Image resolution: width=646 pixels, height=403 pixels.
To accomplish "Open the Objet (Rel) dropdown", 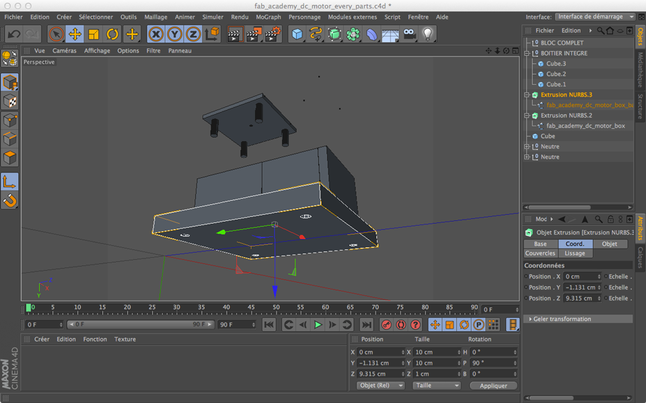I will (x=381, y=386).
